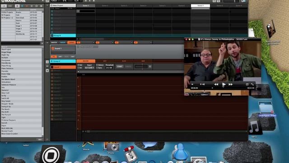289x163 pixels.
Task: Open West Coast Crusaders project in results
Action: (x=21, y=134)
